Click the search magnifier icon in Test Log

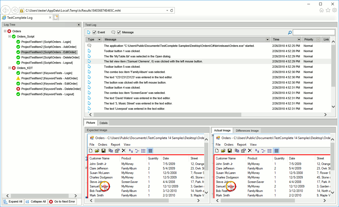tap(290, 32)
